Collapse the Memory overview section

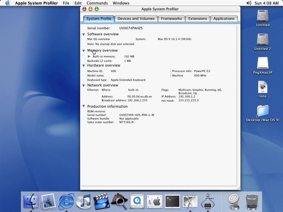pyautogui.click(x=83, y=51)
